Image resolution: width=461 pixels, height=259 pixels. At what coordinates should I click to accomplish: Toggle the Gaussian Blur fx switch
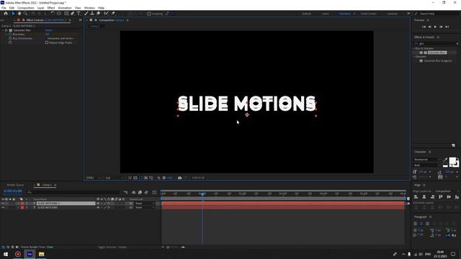[x=6, y=30]
